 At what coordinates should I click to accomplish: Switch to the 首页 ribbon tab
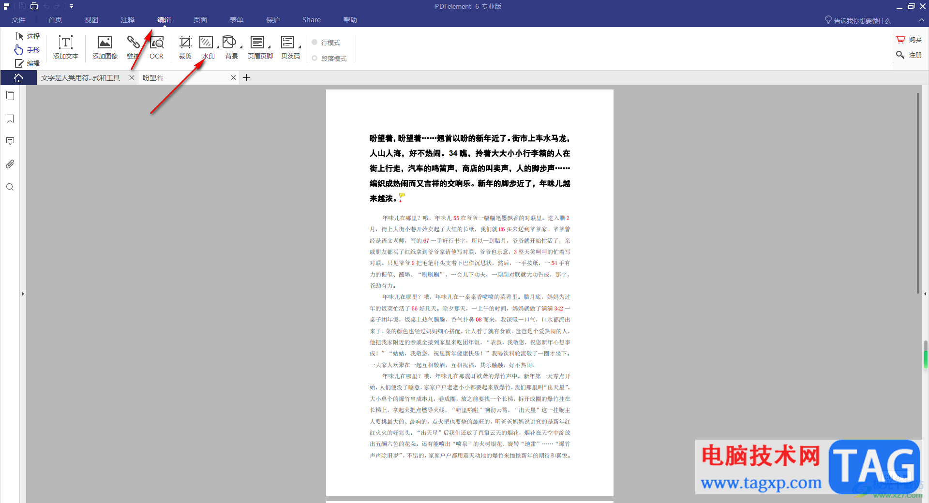click(55, 20)
